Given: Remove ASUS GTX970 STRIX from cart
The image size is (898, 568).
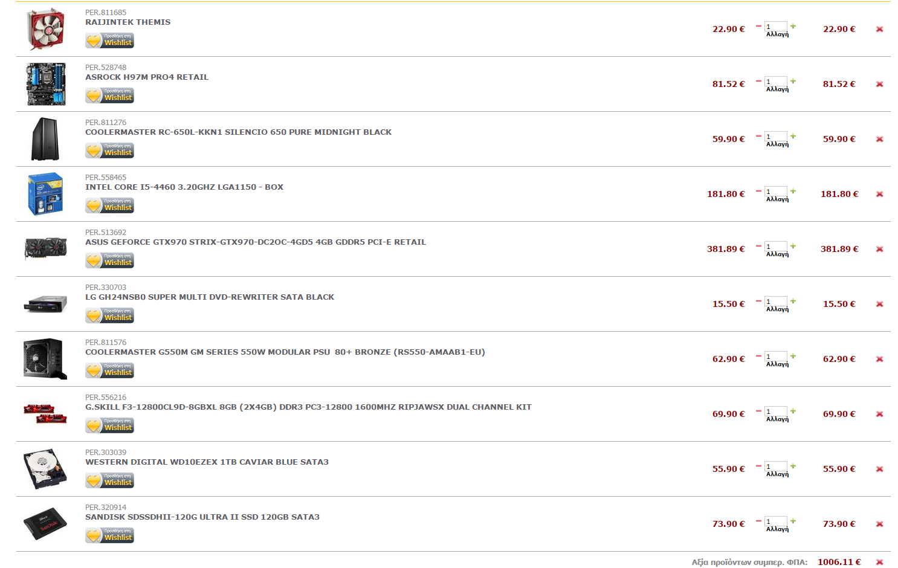Looking at the screenshot, I should coord(879,249).
